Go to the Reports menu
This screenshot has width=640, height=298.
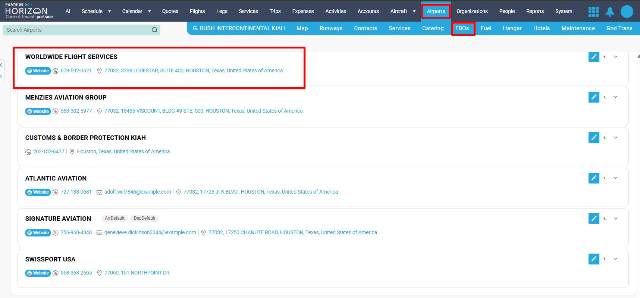[x=535, y=11]
